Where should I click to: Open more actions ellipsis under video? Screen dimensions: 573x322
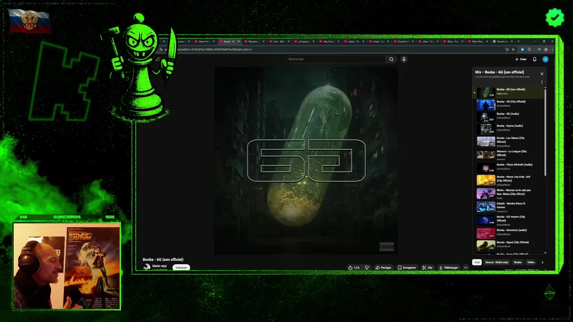pyautogui.click(x=466, y=267)
